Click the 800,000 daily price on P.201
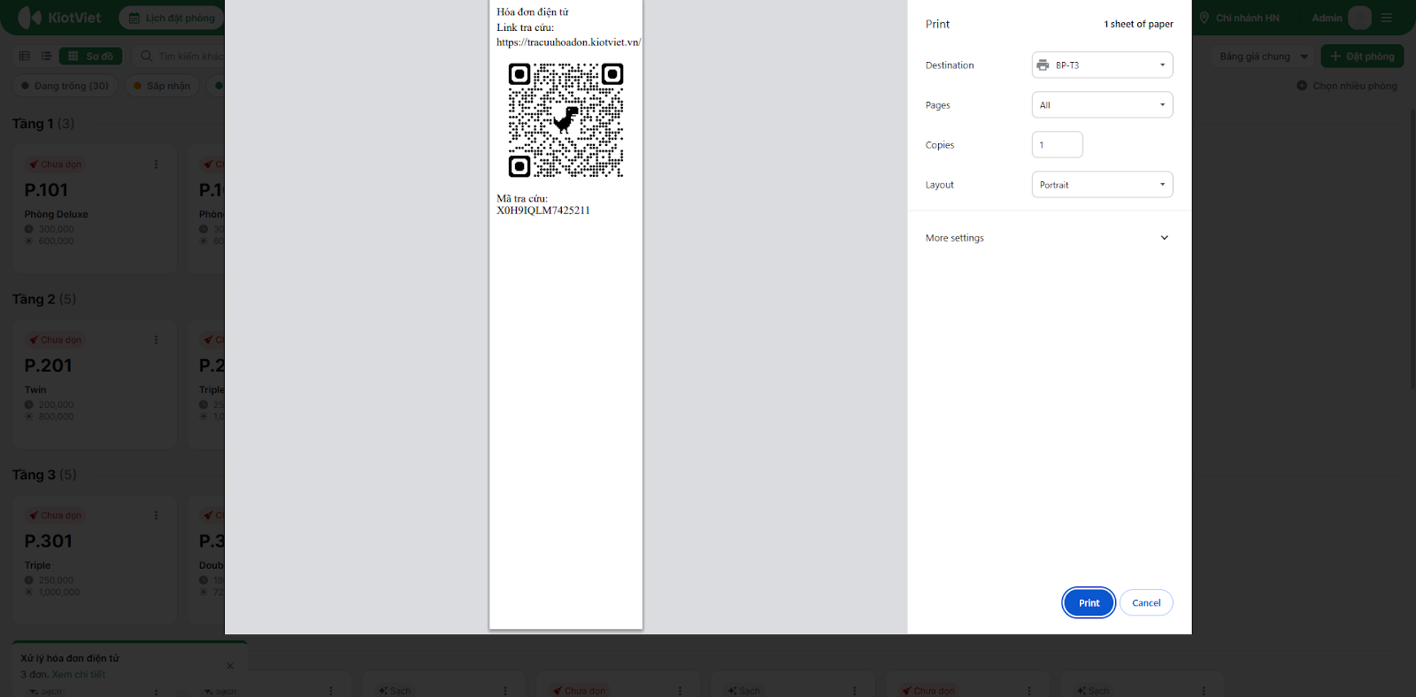Image resolution: width=1416 pixels, height=697 pixels. click(57, 417)
